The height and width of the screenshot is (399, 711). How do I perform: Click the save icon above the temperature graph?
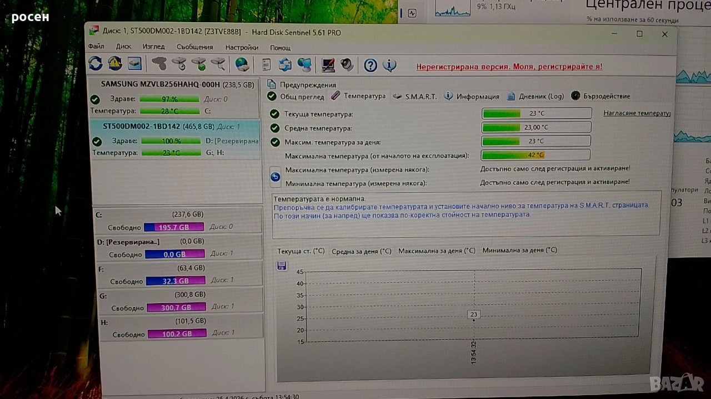[282, 266]
